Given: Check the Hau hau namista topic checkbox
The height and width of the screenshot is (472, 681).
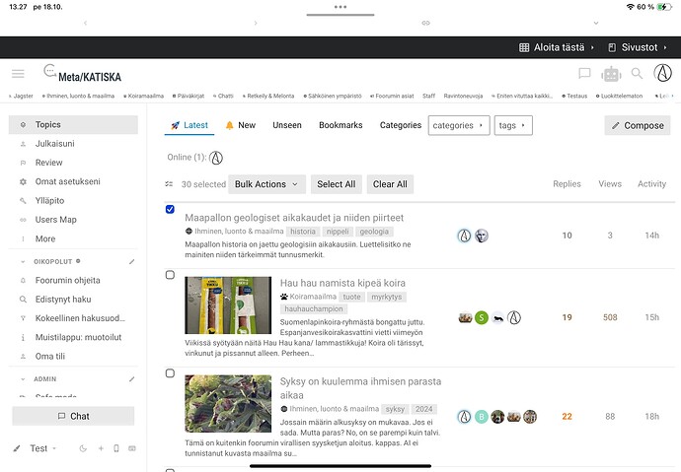Looking at the screenshot, I should (x=170, y=275).
